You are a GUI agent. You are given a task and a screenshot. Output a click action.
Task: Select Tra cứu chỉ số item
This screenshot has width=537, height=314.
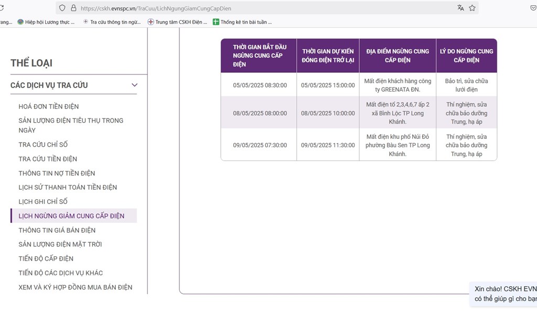click(x=43, y=145)
